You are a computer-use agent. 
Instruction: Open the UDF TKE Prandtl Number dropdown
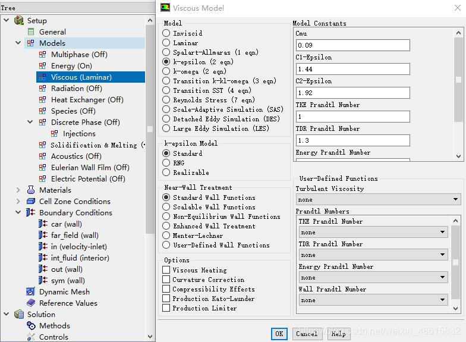pyautogui.click(x=373, y=232)
